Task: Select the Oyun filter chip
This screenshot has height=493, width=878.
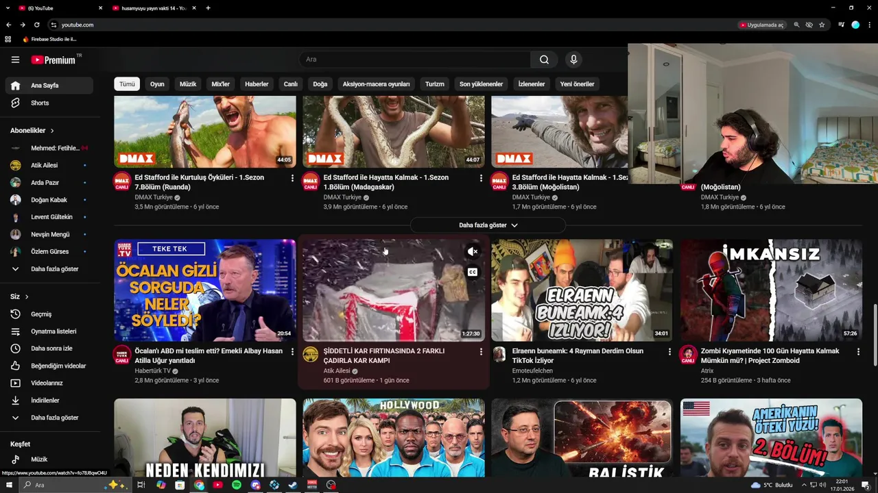Action: coord(157,84)
